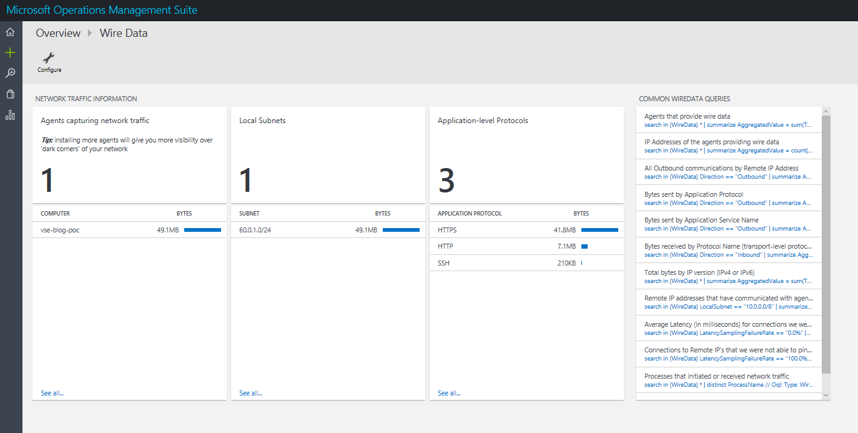The height and width of the screenshot is (433, 858).
Task: Click BYTES header in the computer list
Action: [x=184, y=214]
